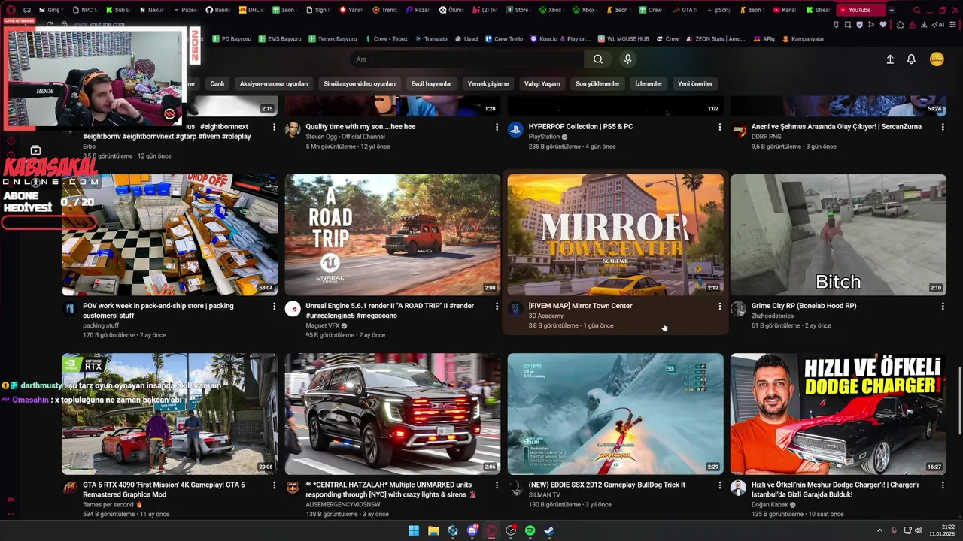Open Kampanyalar bookmark
Screen dimensions: 963x541
point(804,39)
